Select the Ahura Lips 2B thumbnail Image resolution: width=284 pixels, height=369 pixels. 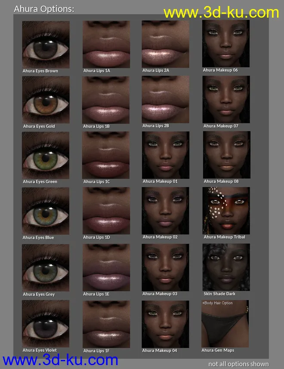[x=165, y=99]
